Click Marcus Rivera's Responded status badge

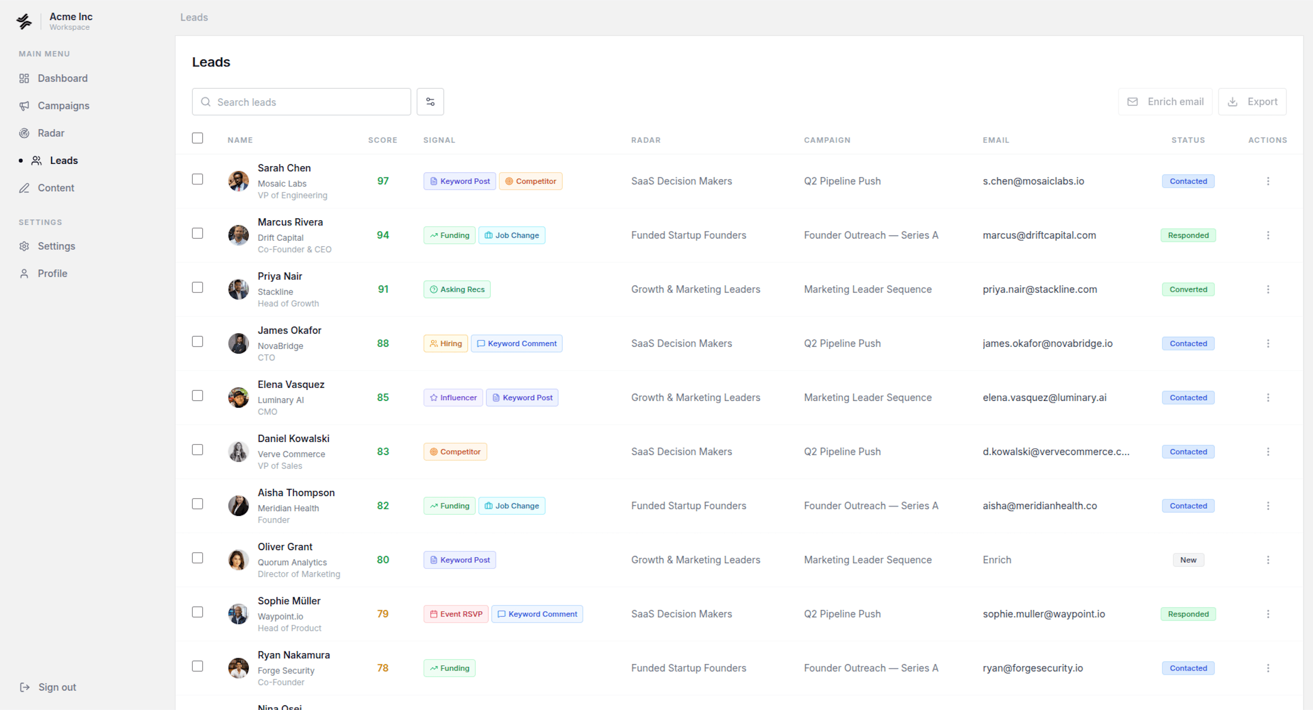tap(1188, 236)
